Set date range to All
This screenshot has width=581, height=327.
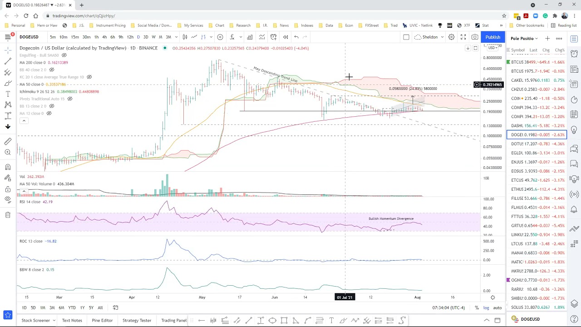click(x=100, y=308)
